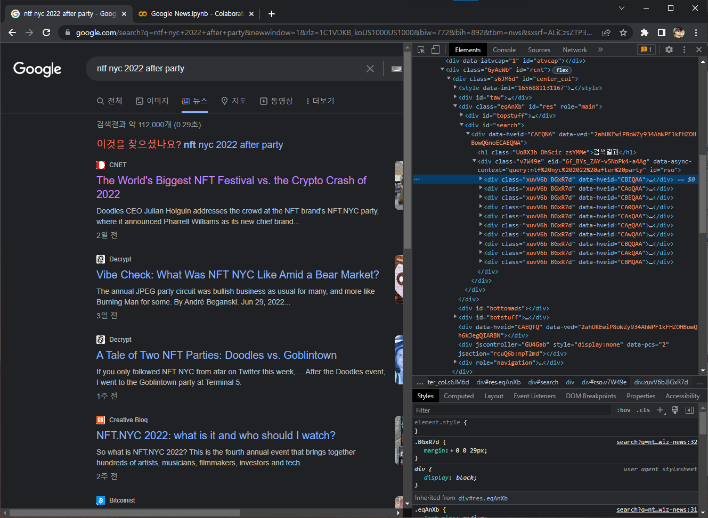Open A Tale of Two NFT Parties article

tap(216, 355)
